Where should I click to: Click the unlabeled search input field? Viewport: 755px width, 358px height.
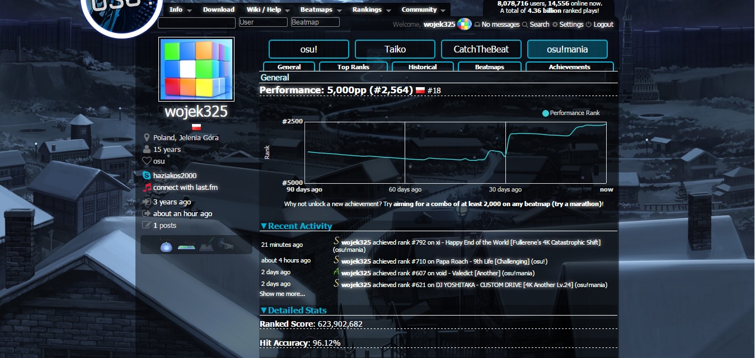[196, 23]
